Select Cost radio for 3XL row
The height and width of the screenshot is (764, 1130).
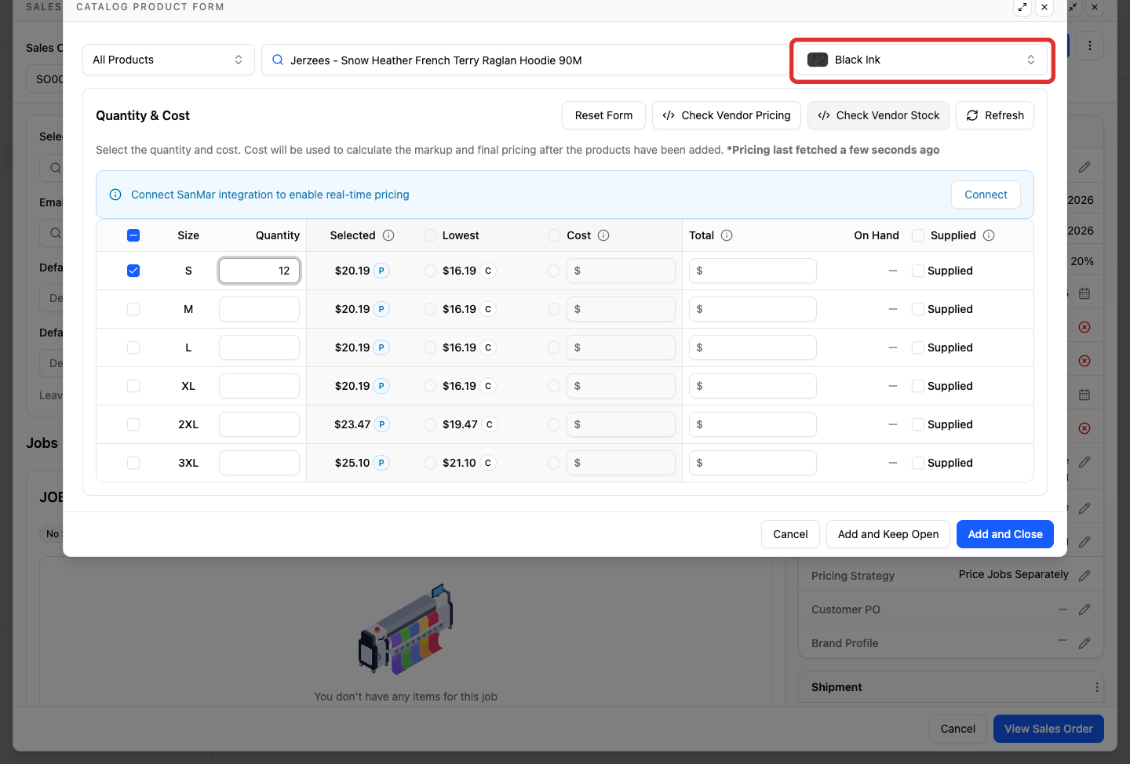tap(554, 463)
